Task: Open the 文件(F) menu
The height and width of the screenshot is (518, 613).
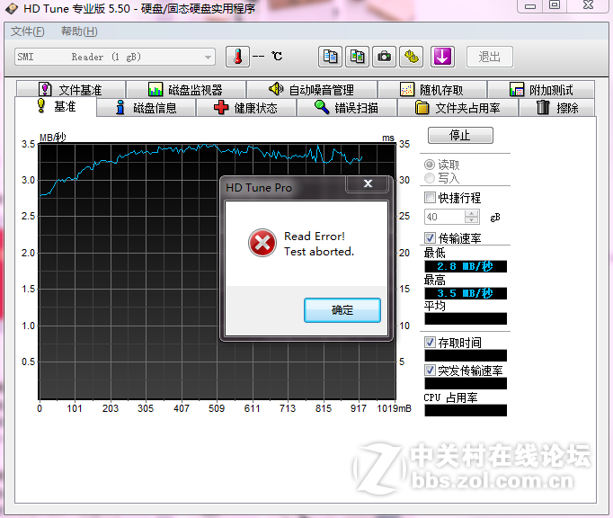Action: 27,31
